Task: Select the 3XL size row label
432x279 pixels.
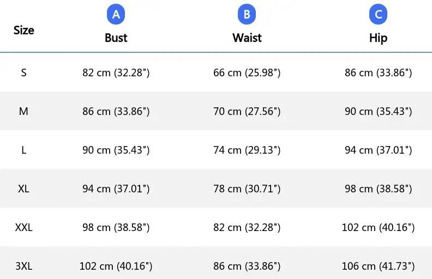Action: 23,266
